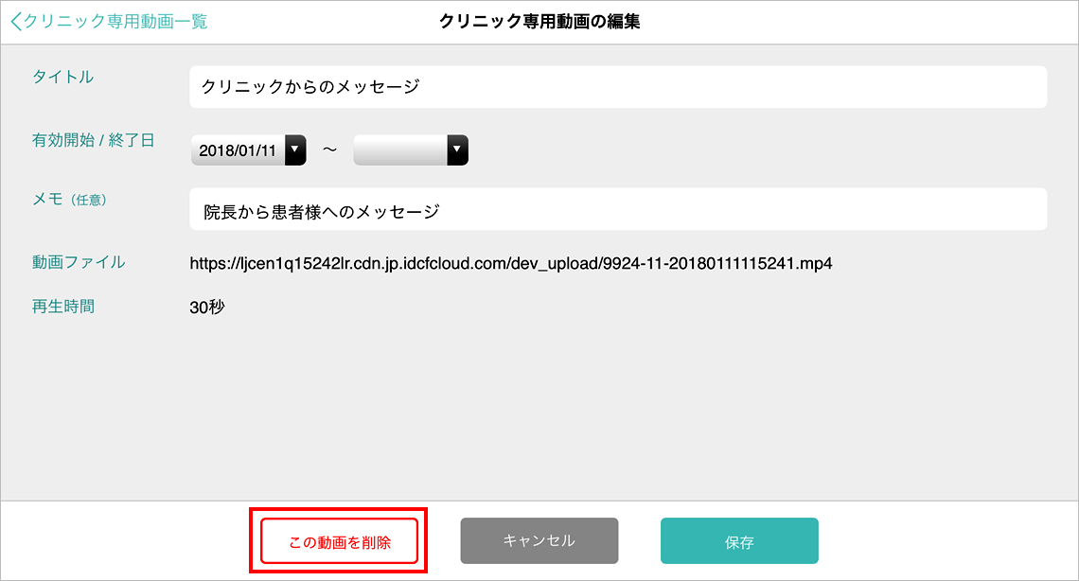Click the タイトル label
Viewport: 1079px width, 581px height.
coord(62,77)
